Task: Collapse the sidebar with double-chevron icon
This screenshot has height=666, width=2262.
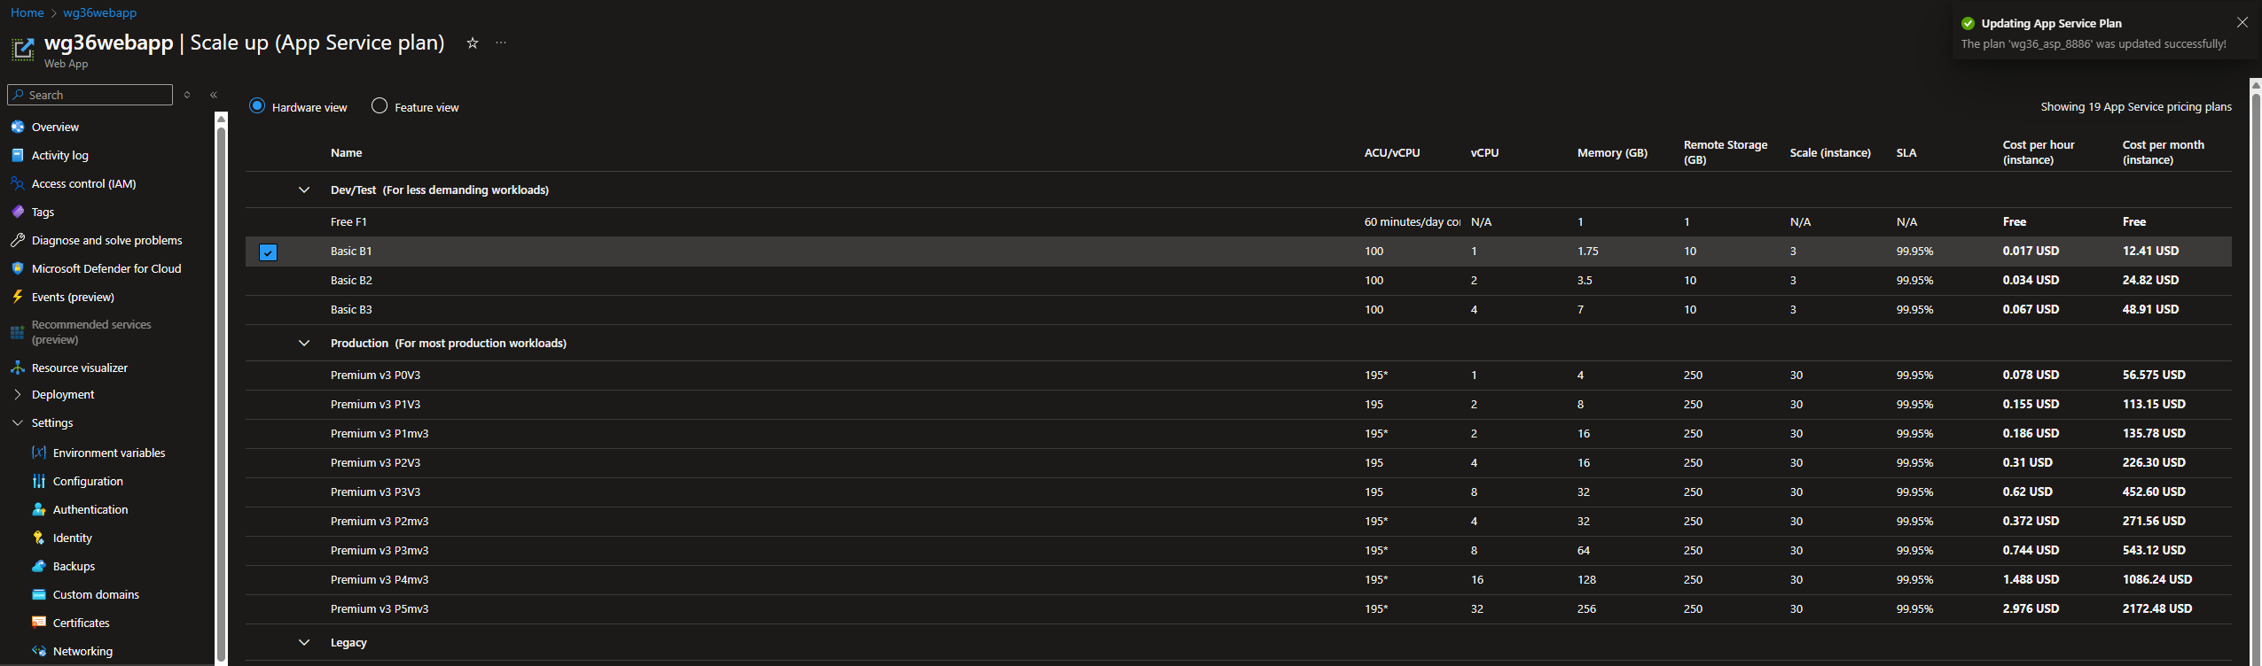Action: (214, 95)
